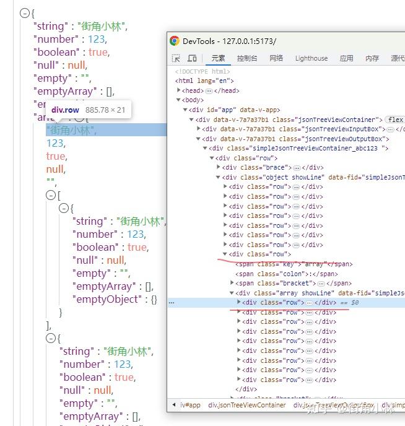Switch to the Lighthouse tab
The image size is (405, 426).
tap(311, 58)
